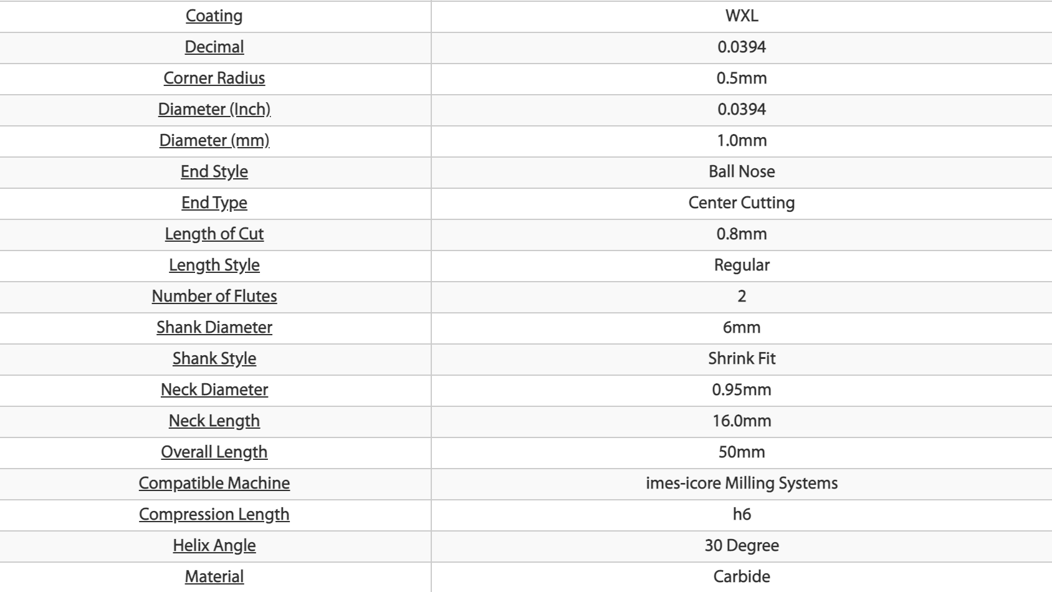Open the Helix Angle link
Viewport: 1052px width, 592px height.
pos(214,546)
